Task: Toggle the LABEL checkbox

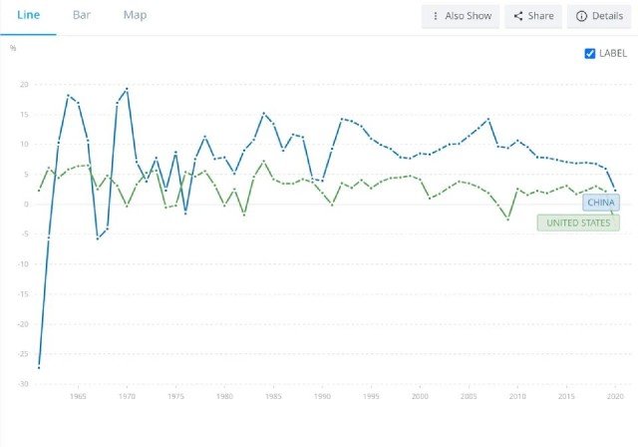Action: (x=589, y=53)
